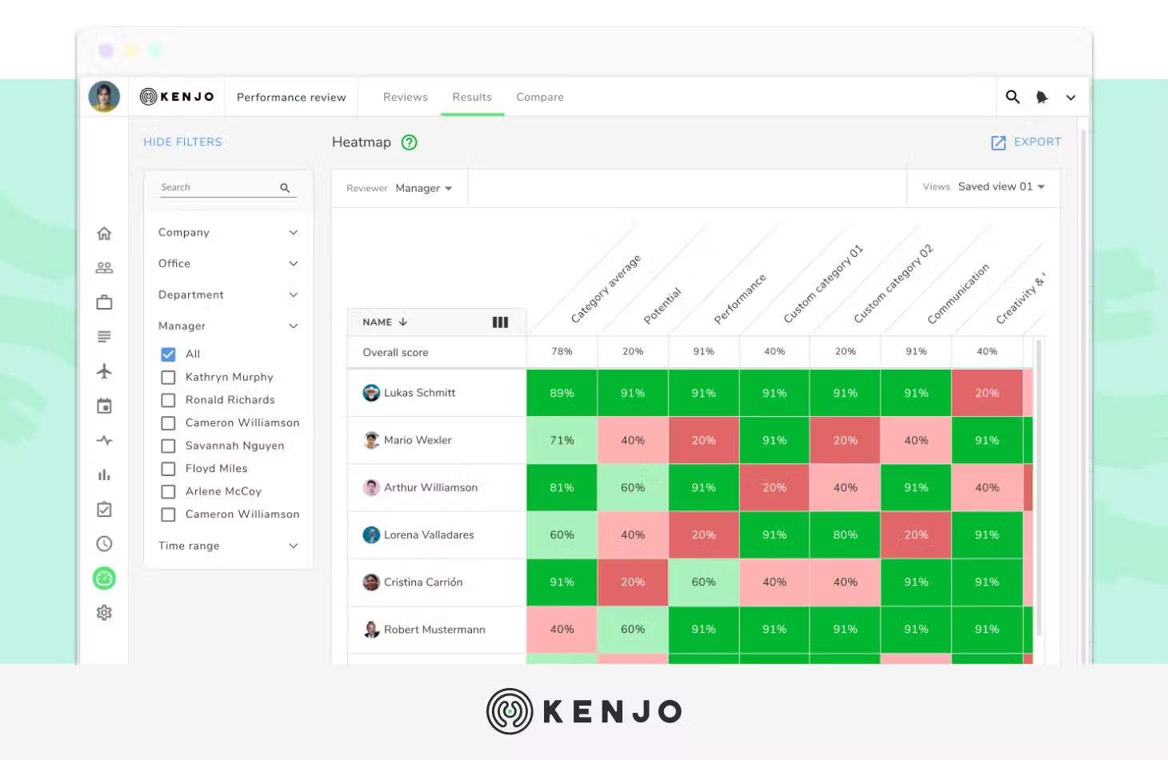Click HIDE FILTERS link

pos(182,142)
